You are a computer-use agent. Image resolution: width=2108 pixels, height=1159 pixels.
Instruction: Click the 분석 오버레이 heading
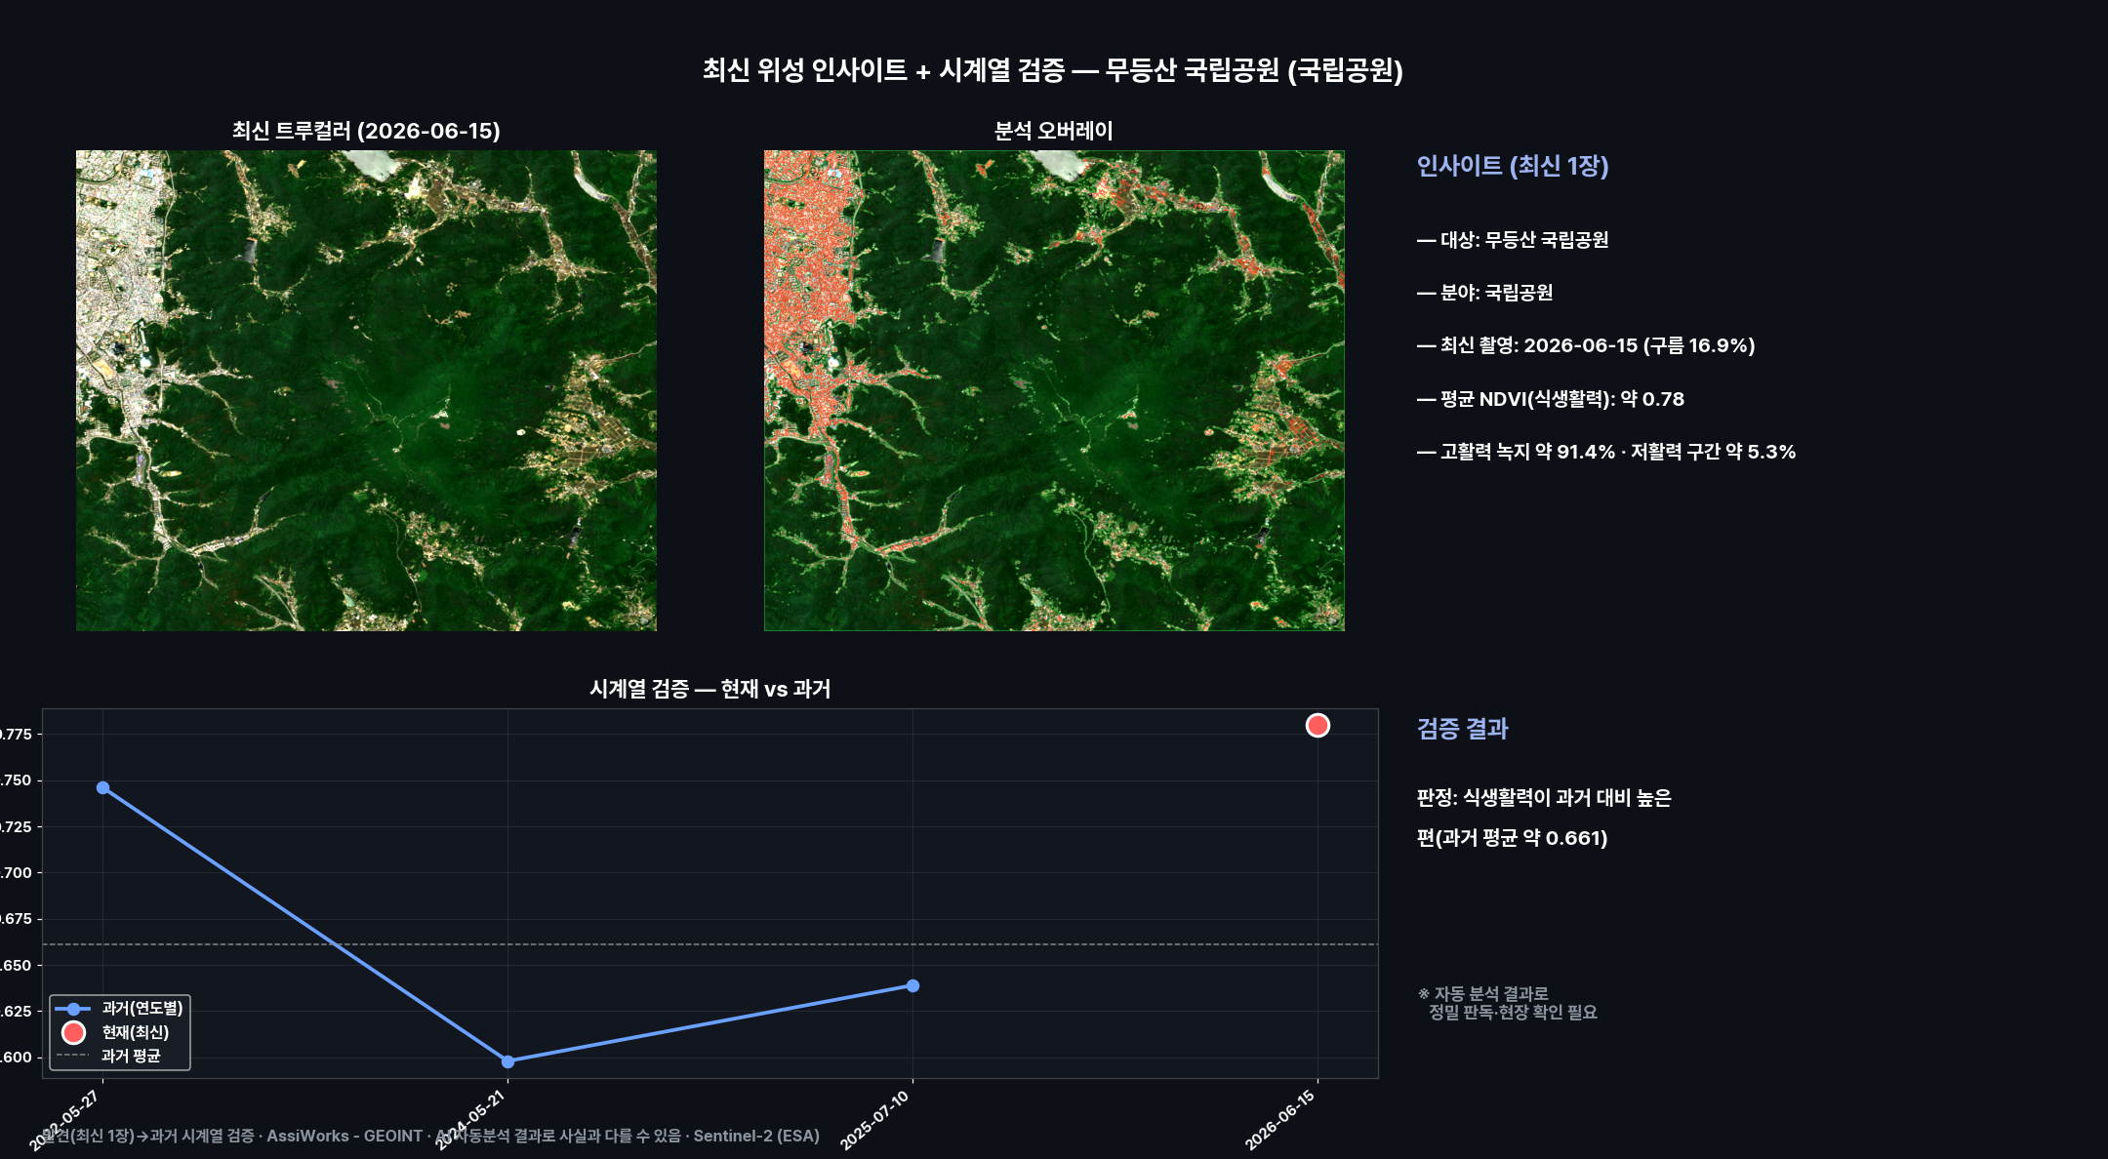1054,131
